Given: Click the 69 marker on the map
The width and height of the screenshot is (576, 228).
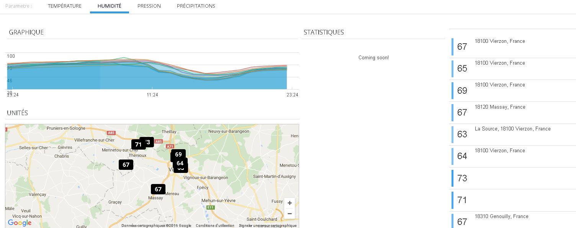Looking at the screenshot, I should tap(178, 154).
